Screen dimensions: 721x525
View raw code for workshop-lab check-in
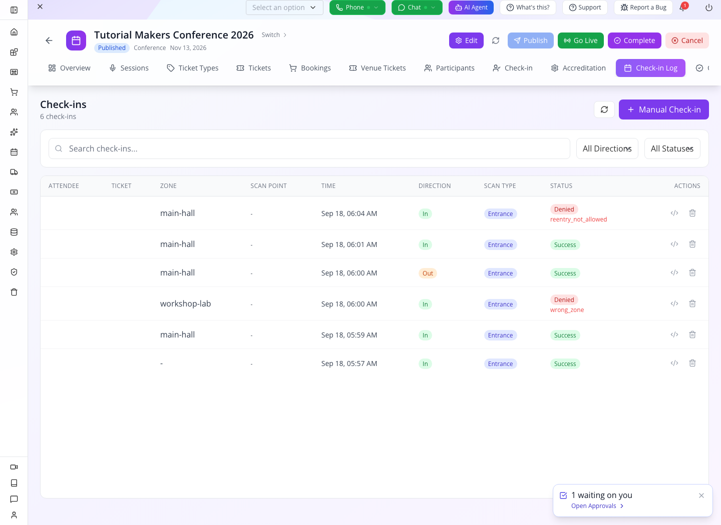click(x=674, y=303)
